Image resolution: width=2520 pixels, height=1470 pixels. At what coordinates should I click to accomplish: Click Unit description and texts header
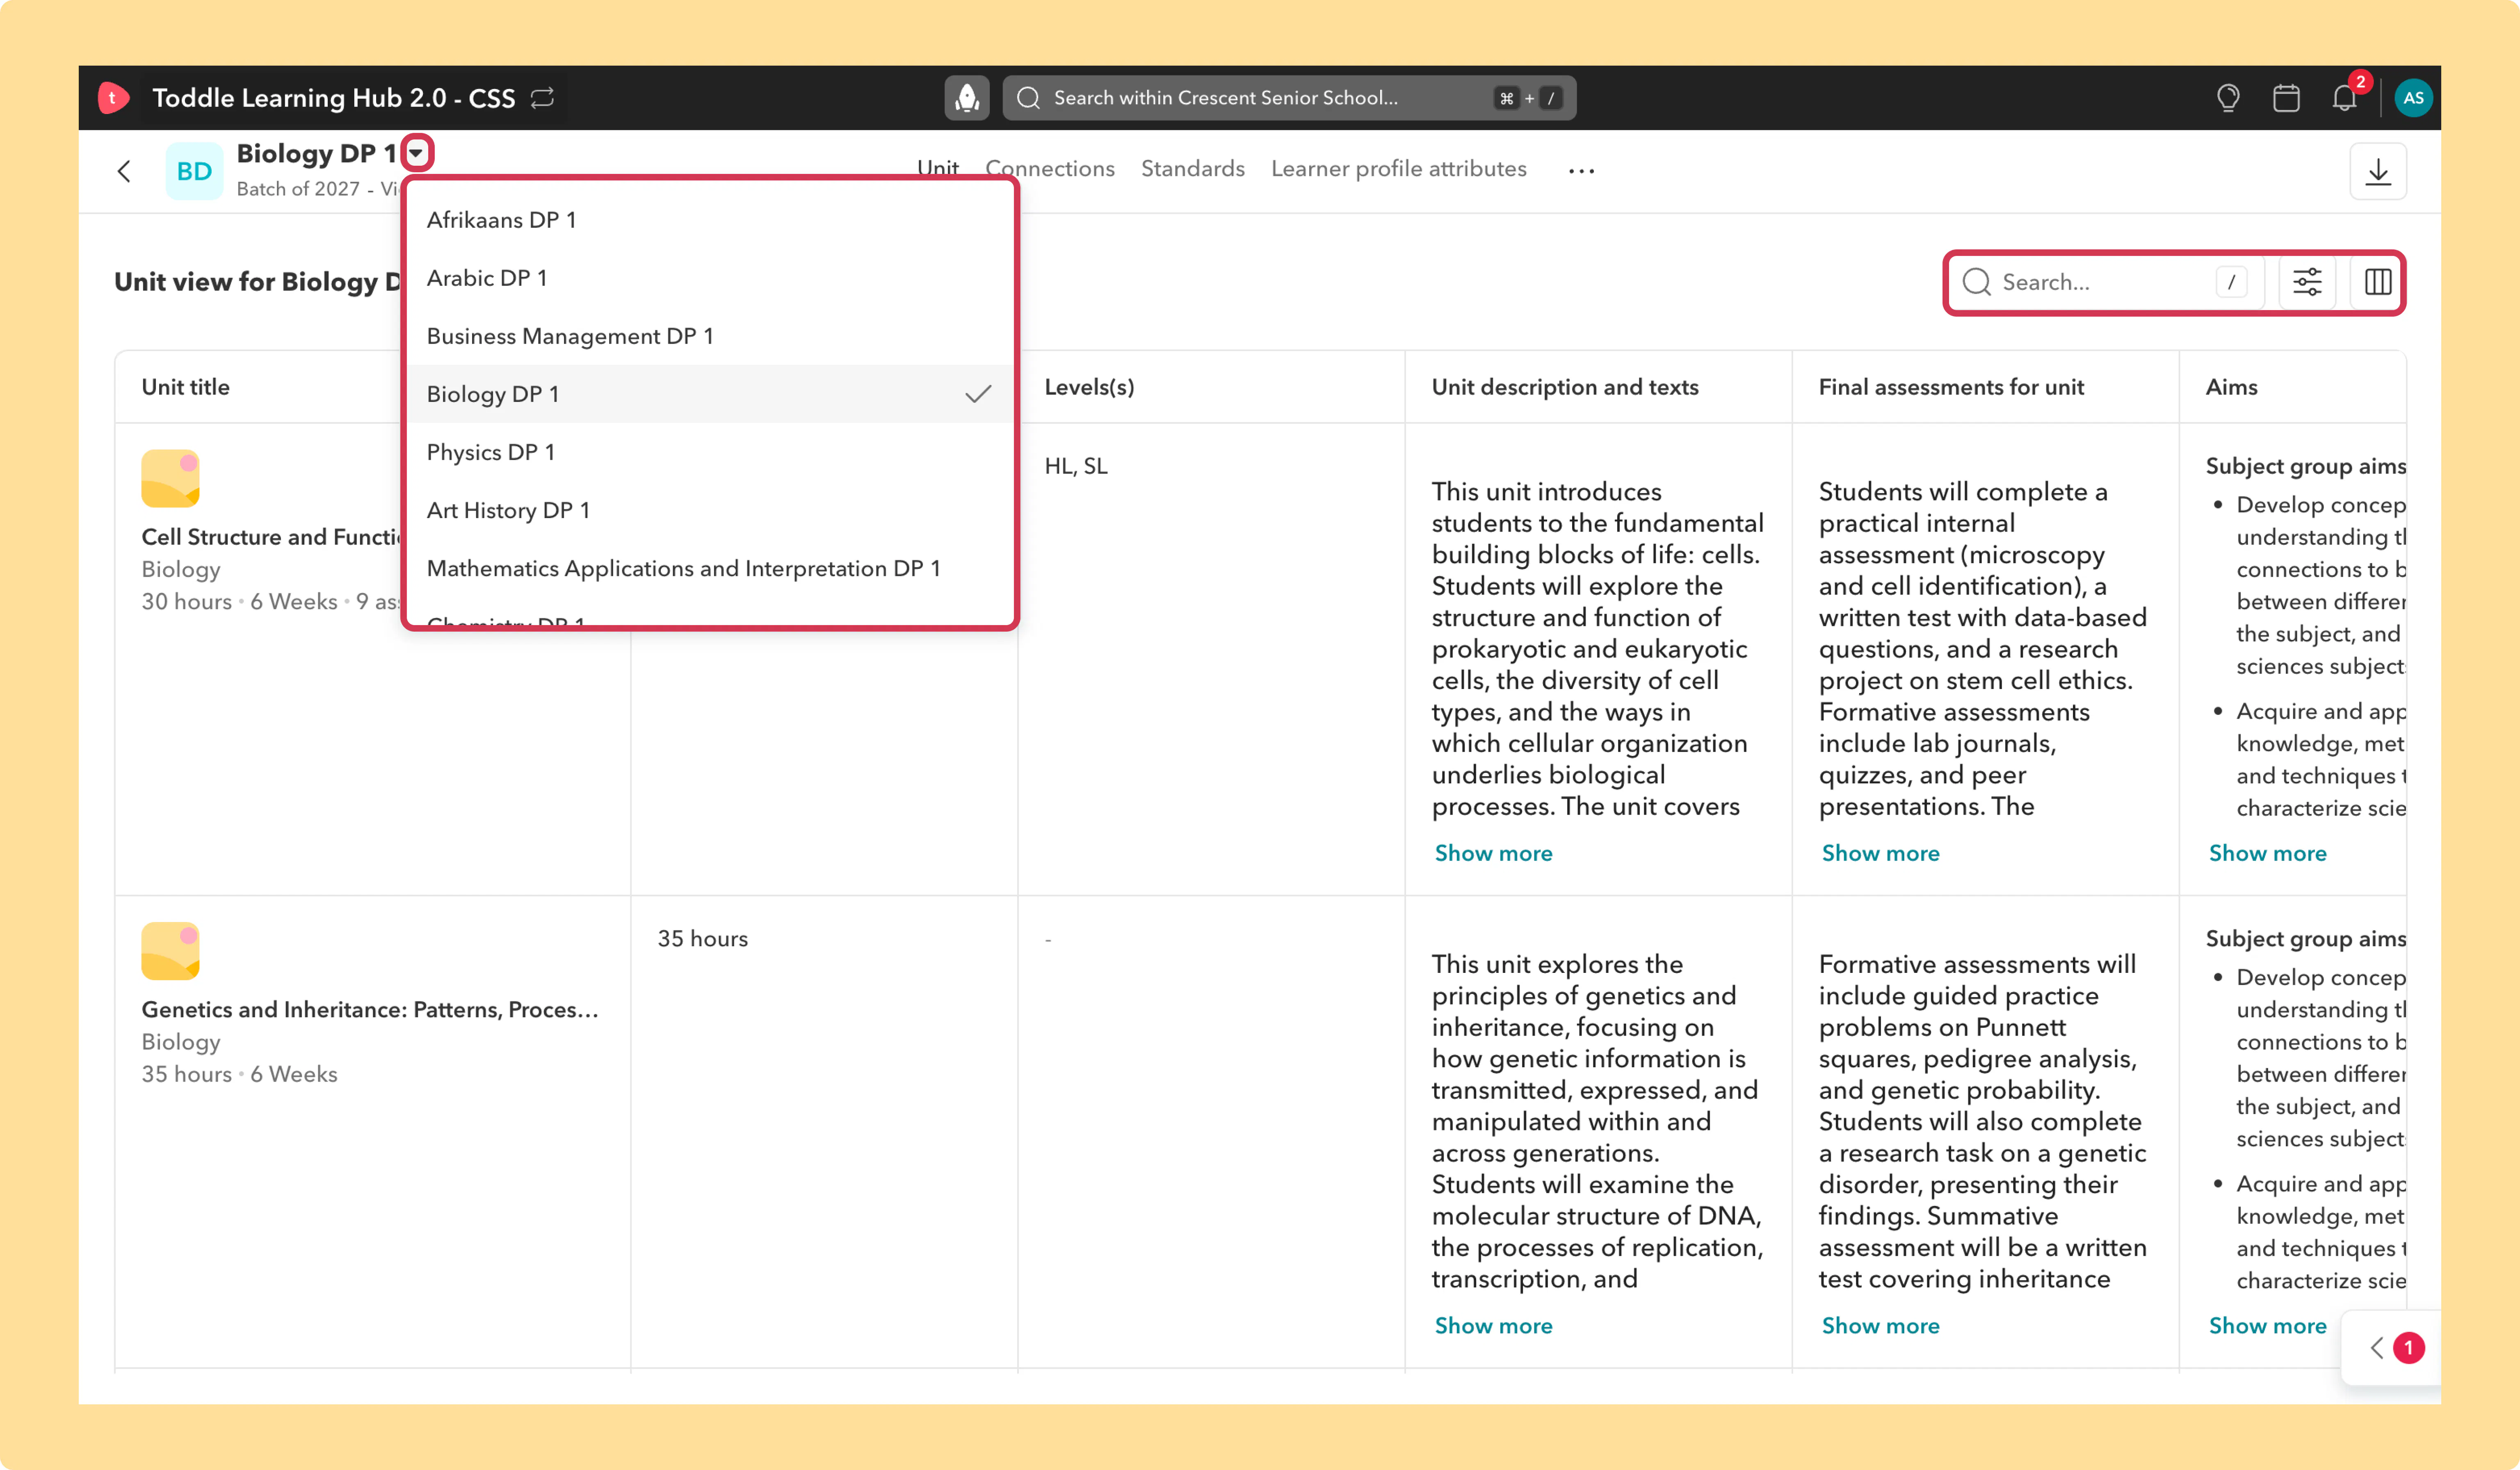pos(1565,387)
